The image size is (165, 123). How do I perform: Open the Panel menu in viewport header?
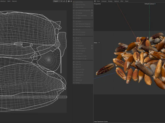[x=126, y=1]
